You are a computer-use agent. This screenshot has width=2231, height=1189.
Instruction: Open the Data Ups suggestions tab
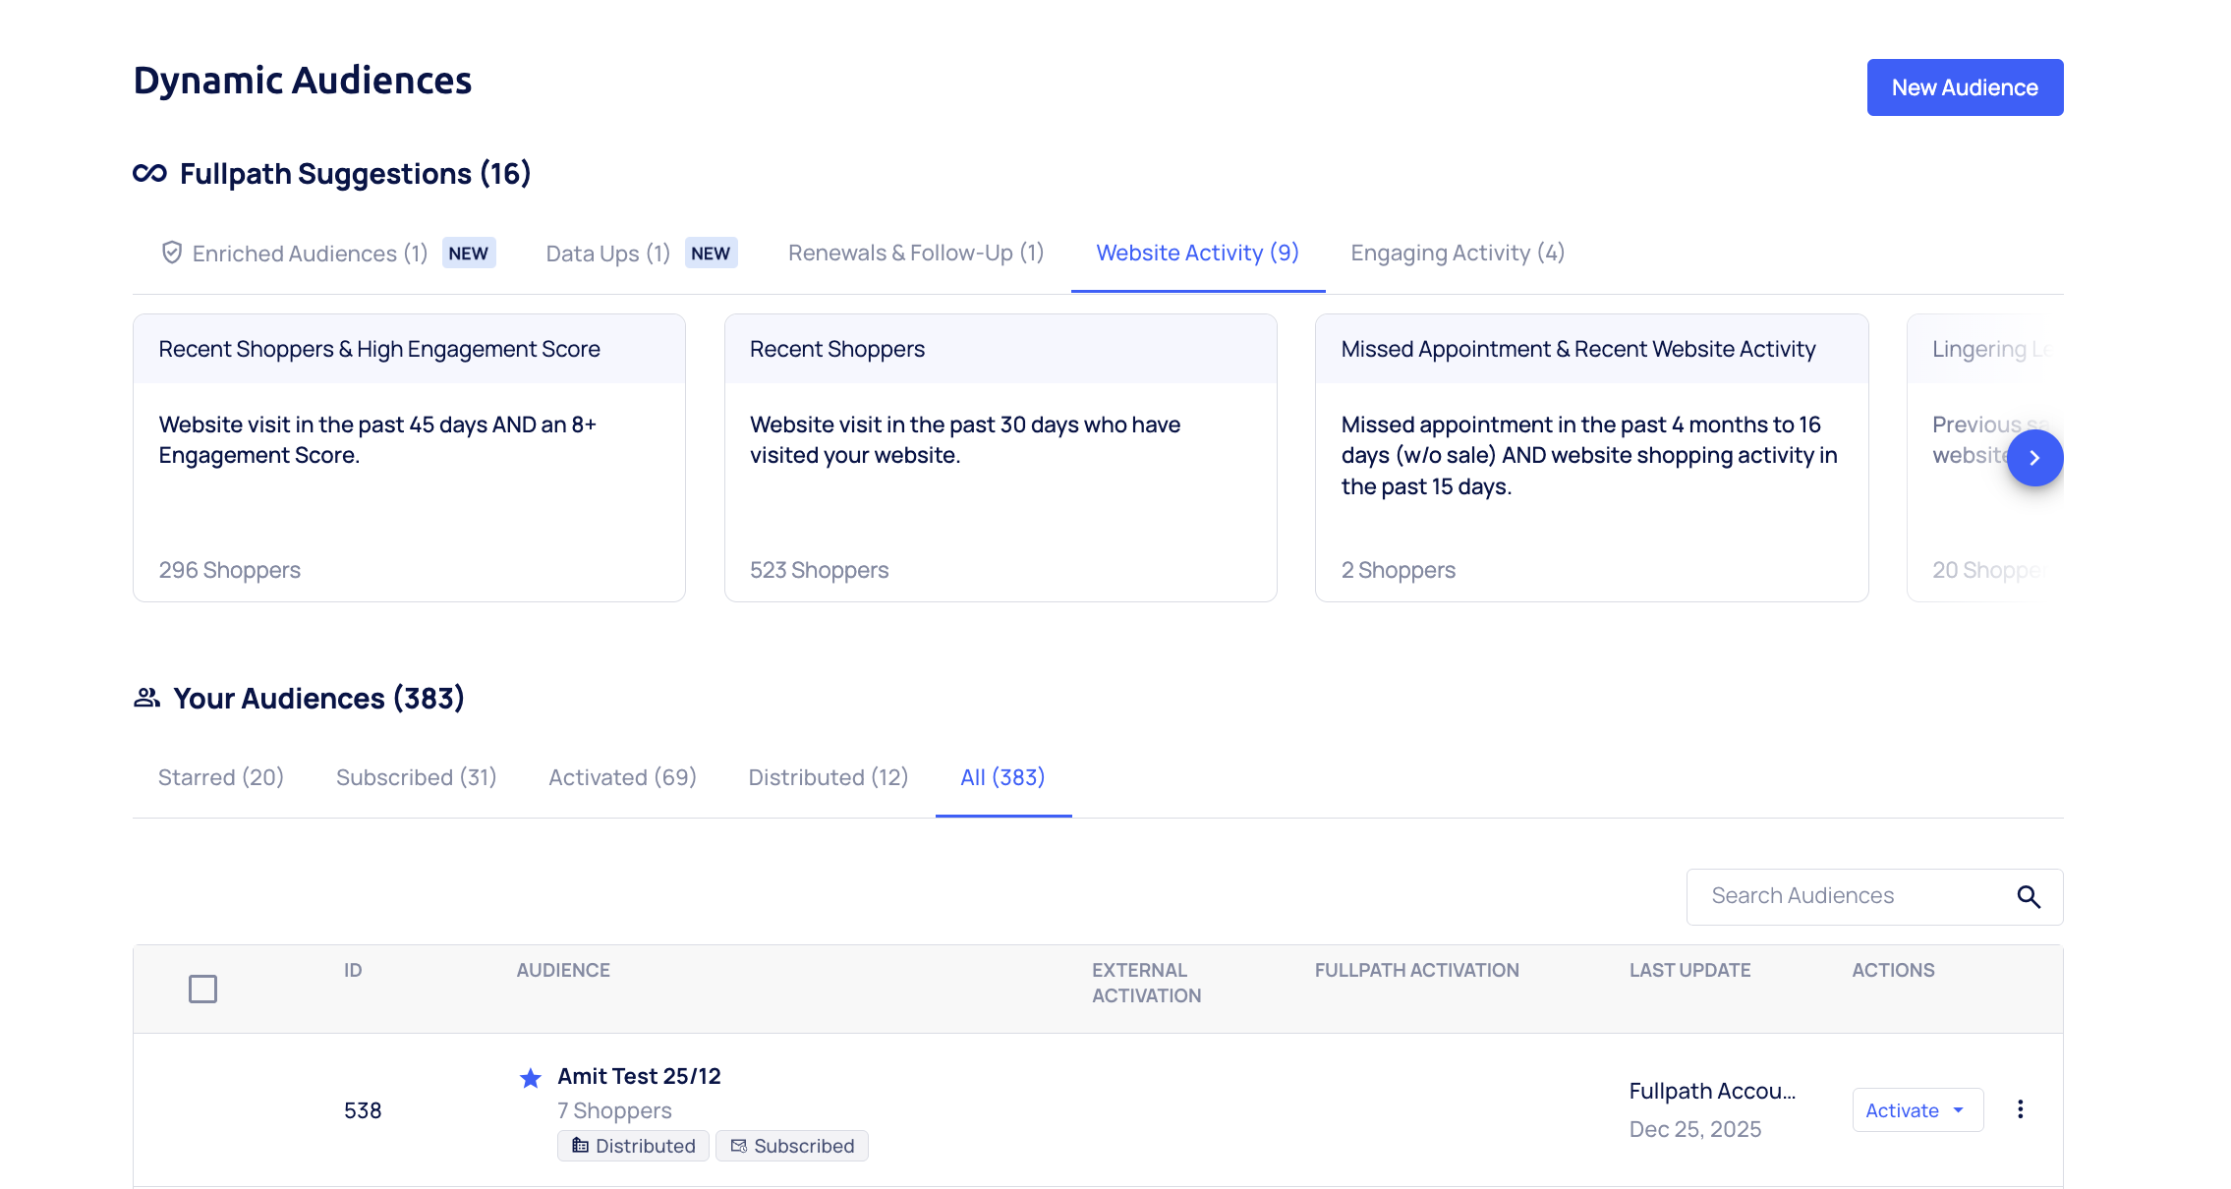point(607,254)
